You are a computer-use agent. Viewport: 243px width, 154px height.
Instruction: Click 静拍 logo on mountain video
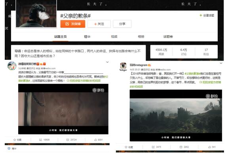pos(212,96)
